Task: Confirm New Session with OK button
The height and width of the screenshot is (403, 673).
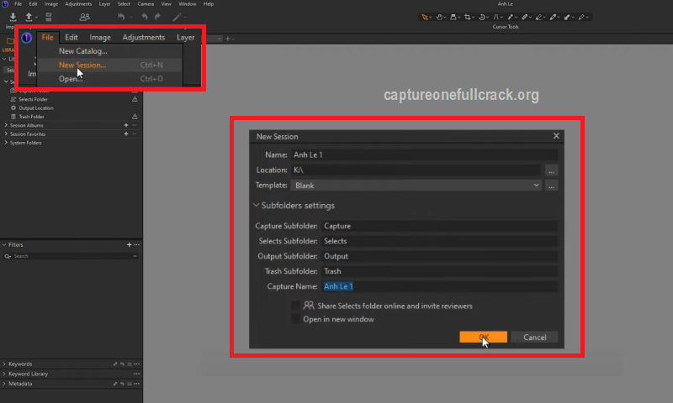Action: click(x=483, y=337)
